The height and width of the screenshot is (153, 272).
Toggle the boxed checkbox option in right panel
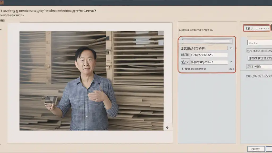coord(250,58)
